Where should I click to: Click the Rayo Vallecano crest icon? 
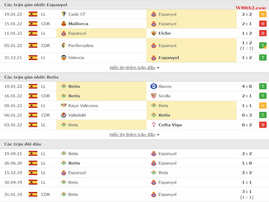click(x=64, y=105)
